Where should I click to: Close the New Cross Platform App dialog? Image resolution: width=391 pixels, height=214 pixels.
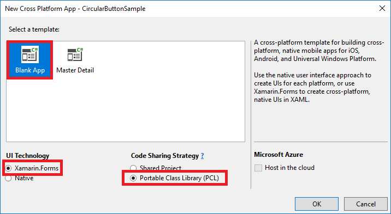382,9
